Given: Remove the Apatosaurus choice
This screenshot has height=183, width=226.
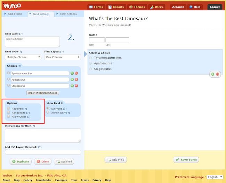Looking at the screenshot, I should pyautogui.click(x=76, y=80).
